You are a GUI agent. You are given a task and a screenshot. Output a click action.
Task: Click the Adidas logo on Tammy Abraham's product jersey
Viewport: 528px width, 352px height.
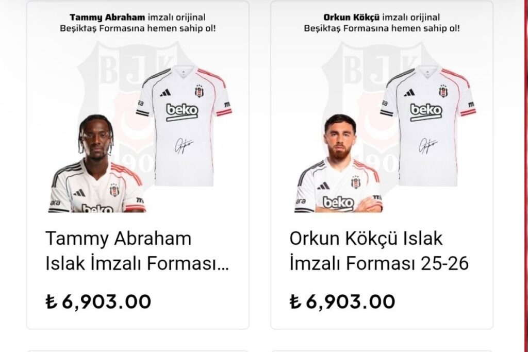click(166, 93)
